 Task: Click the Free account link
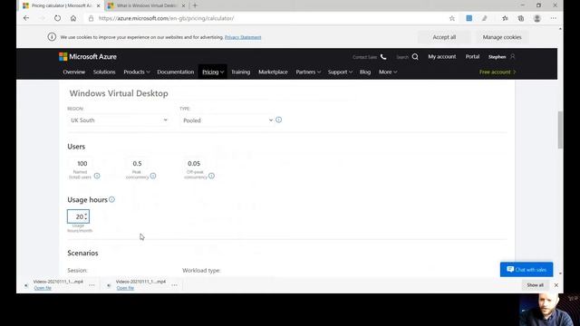pos(498,72)
